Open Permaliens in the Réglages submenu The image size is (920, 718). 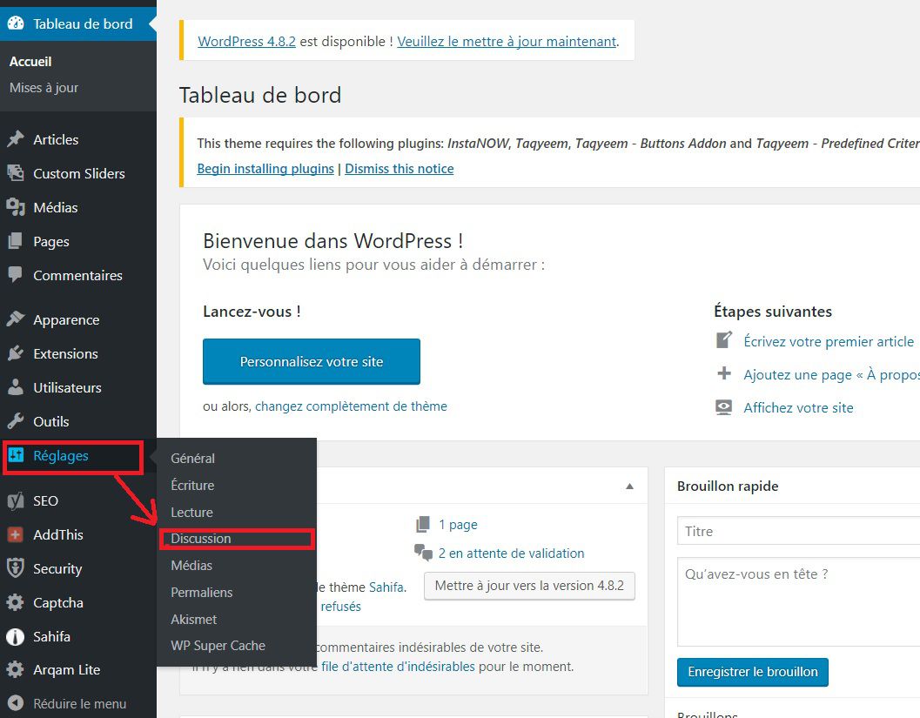click(x=201, y=593)
